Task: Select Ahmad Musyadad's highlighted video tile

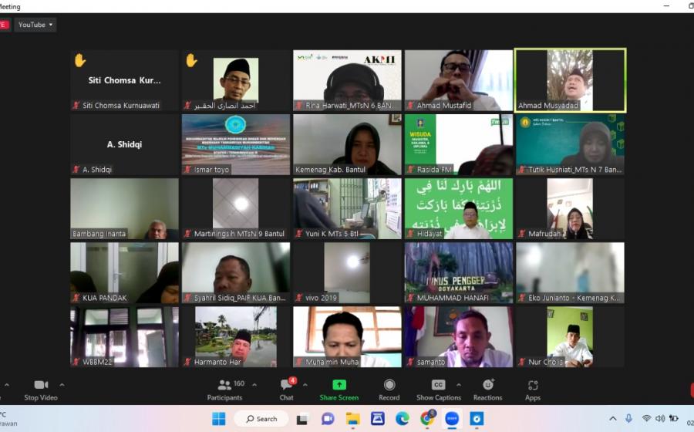Action: coord(570,80)
